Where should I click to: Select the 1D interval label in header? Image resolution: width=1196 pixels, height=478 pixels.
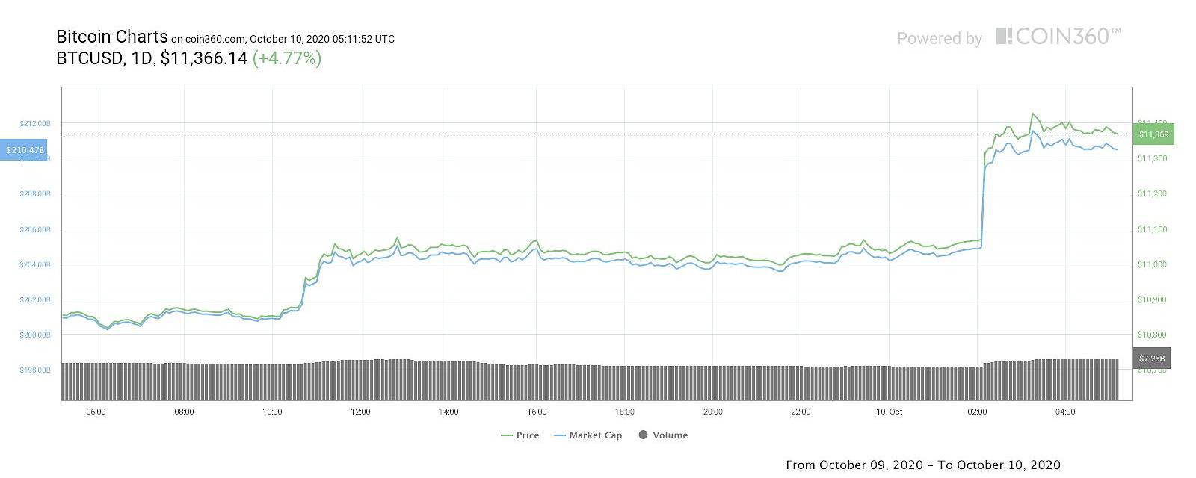tap(141, 58)
